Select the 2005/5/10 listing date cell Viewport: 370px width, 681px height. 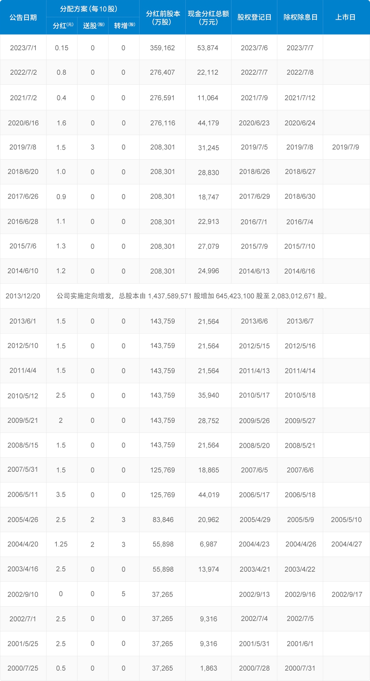[346, 520]
